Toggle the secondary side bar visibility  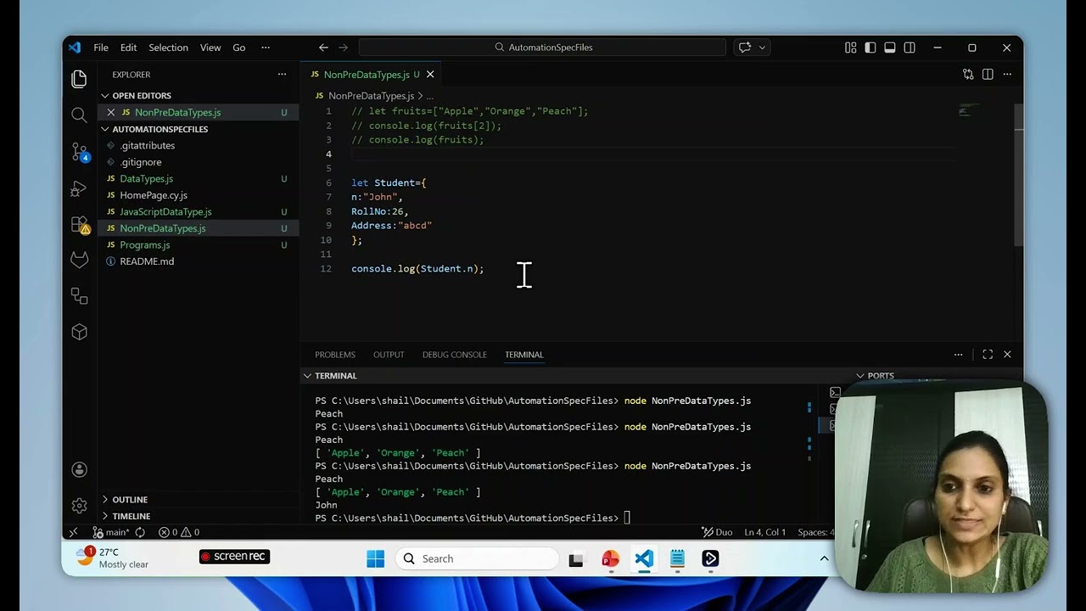910,48
